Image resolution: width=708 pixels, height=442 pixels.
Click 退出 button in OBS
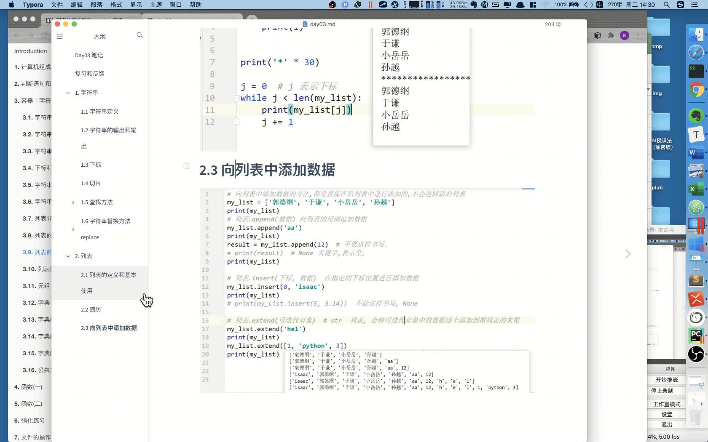point(667,424)
